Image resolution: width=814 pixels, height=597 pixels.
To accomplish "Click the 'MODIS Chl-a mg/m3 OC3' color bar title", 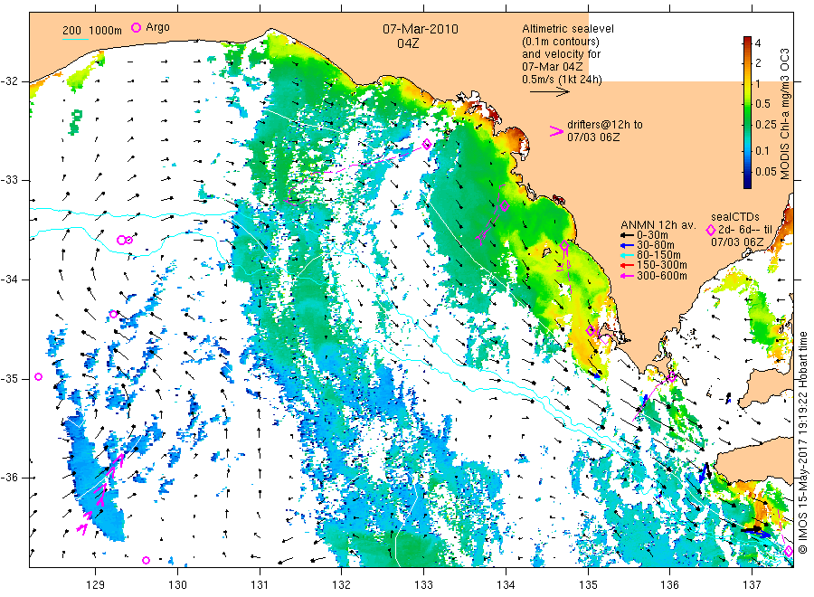I will pos(784,114).
